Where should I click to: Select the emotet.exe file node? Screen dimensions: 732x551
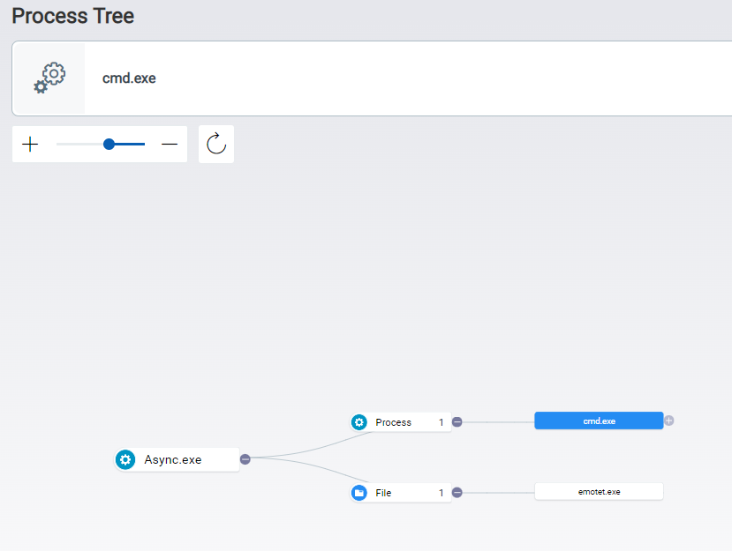click(599, 491)
